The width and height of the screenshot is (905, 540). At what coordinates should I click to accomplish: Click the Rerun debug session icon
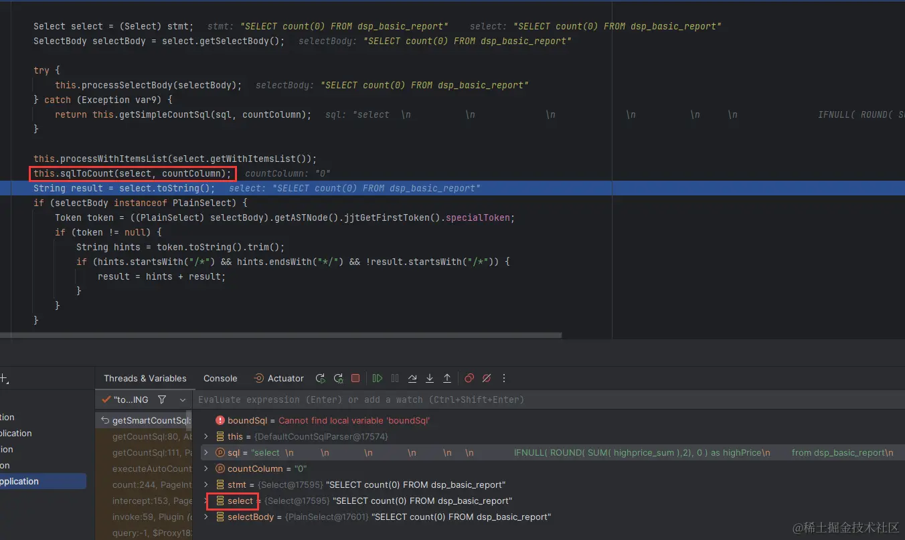pyautogui.click(x=321, y=378)
